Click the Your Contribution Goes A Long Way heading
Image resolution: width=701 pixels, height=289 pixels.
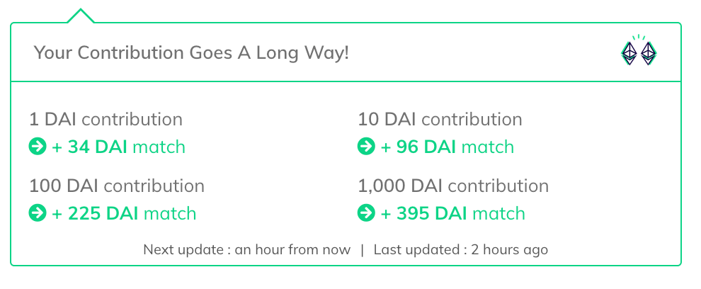coord(191,53)
